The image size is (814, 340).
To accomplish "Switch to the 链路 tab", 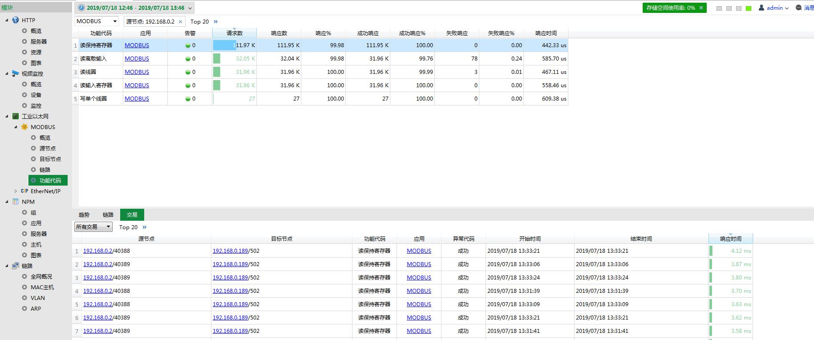I will 108,215.
